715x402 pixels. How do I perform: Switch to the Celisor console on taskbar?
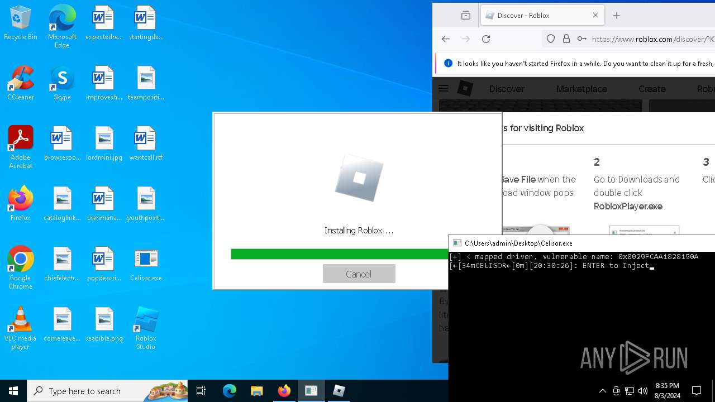pyautogui.click(x=311, y=391)
